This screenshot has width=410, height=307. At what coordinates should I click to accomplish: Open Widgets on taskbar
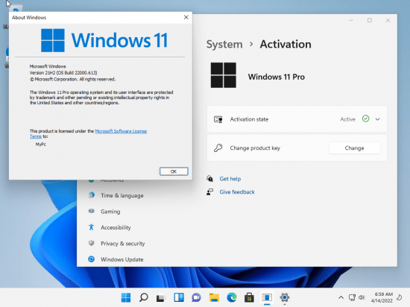point(179,297)
